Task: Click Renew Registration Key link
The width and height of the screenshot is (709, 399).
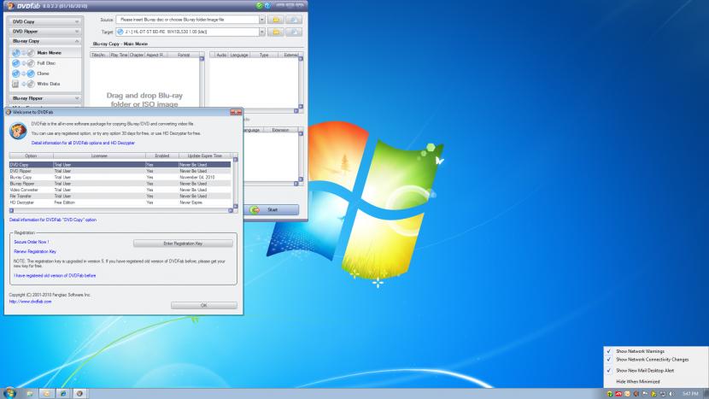Action: 35,251
